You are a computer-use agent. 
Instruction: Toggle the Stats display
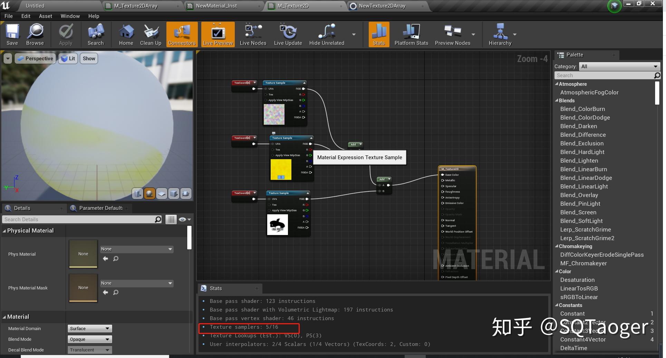(x=378, y=34)
